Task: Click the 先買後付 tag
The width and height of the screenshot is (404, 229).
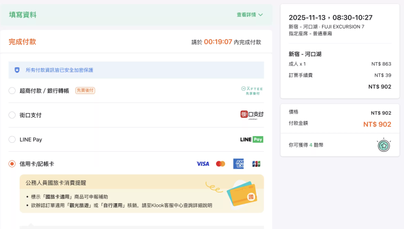Action: tap(85, 91)
